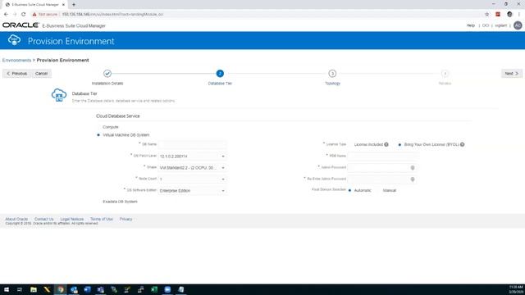Open Terms of Use footer link

102,219
